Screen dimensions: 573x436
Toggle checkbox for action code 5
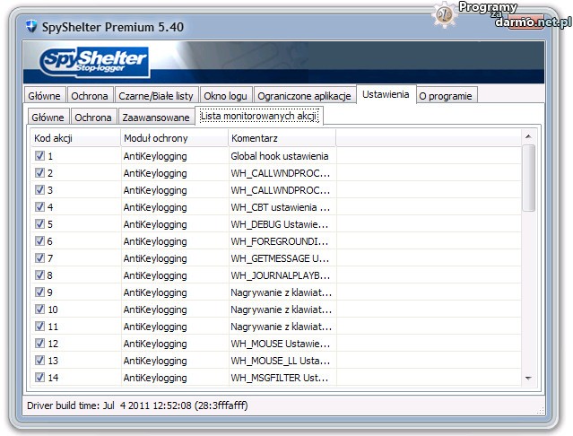39,224
